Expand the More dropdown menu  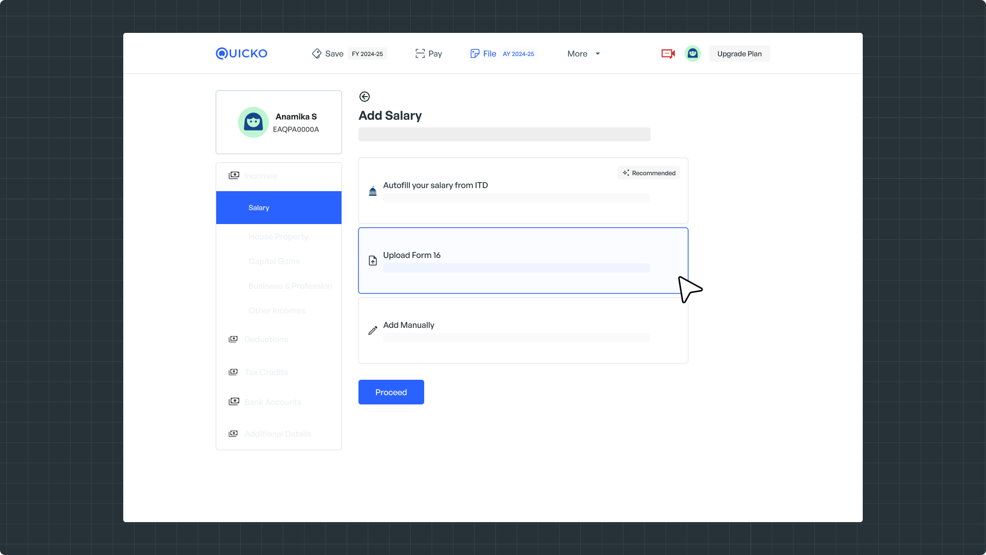(583, 53)
